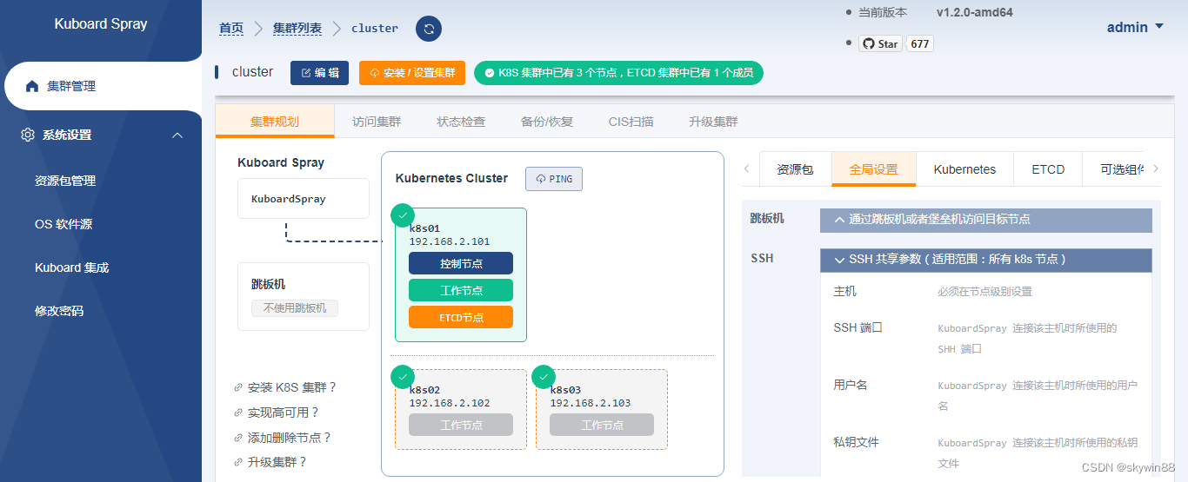1188x482 pixels.
Task: Click the k8s03 green check icon
Action: [544, 377]
